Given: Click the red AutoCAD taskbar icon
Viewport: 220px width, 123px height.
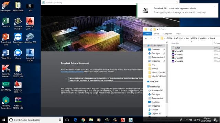Looking at the screenshot, I should (123, 120).
